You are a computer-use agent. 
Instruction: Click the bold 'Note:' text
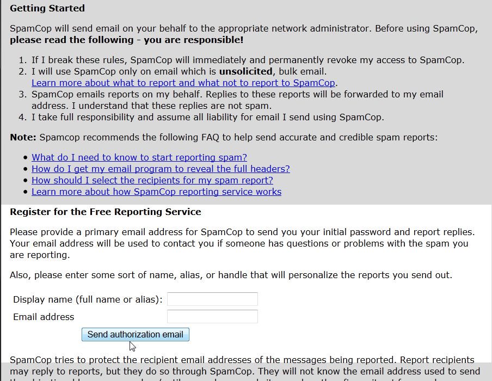[23, 137]
